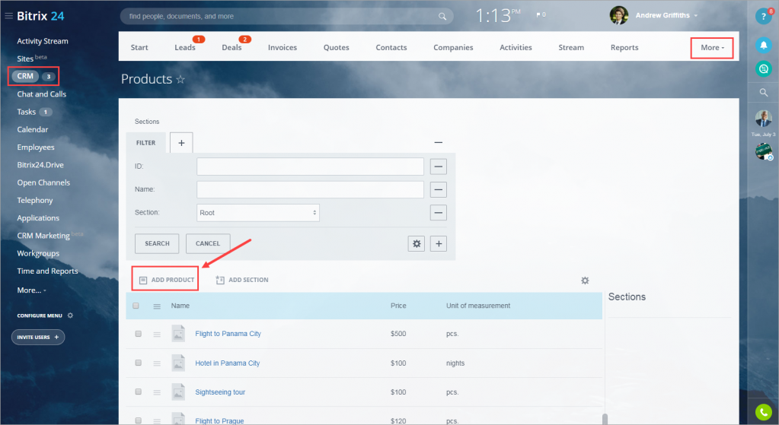Expand the More... item in the left sidebar
779x425 pixels.
31,290
